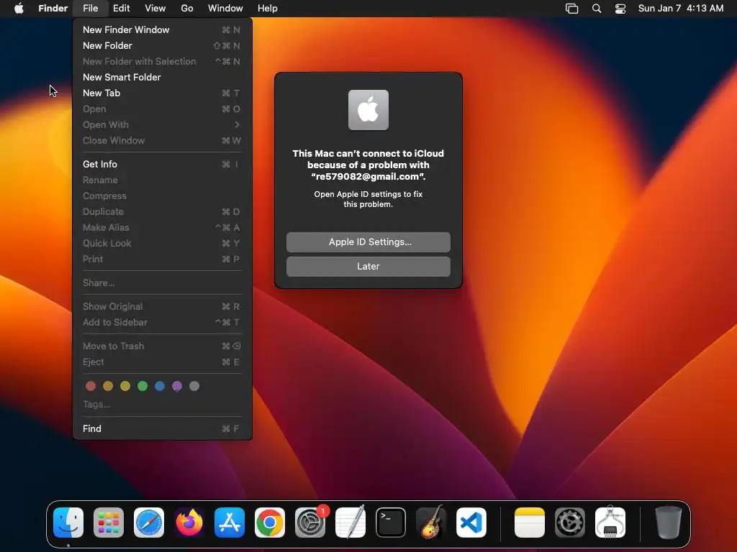737x552 pixels.
Task: Open the dark gear icon left of System Information
Action: 570,522
